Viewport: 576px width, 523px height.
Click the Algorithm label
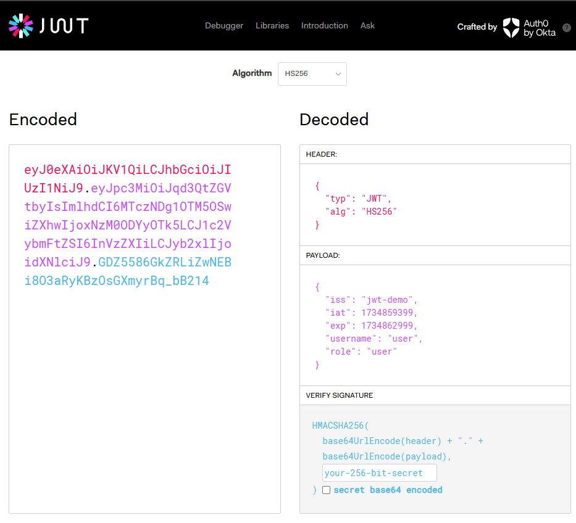point(252,73)
